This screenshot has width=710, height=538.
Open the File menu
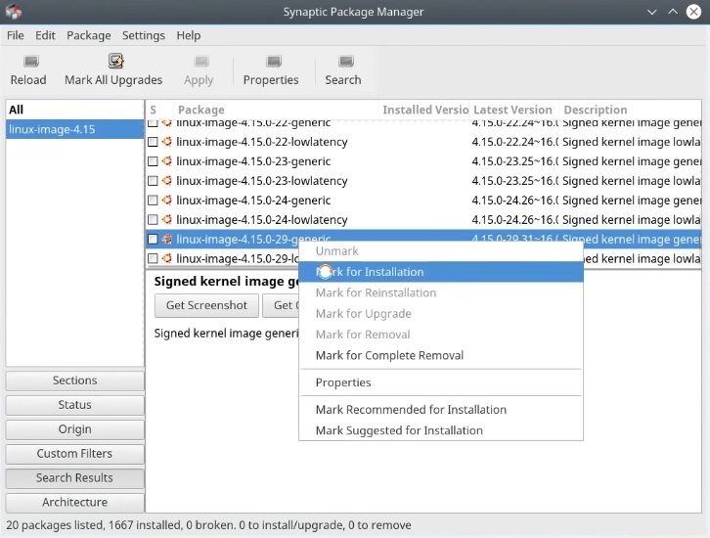click(x=16, y=35)
